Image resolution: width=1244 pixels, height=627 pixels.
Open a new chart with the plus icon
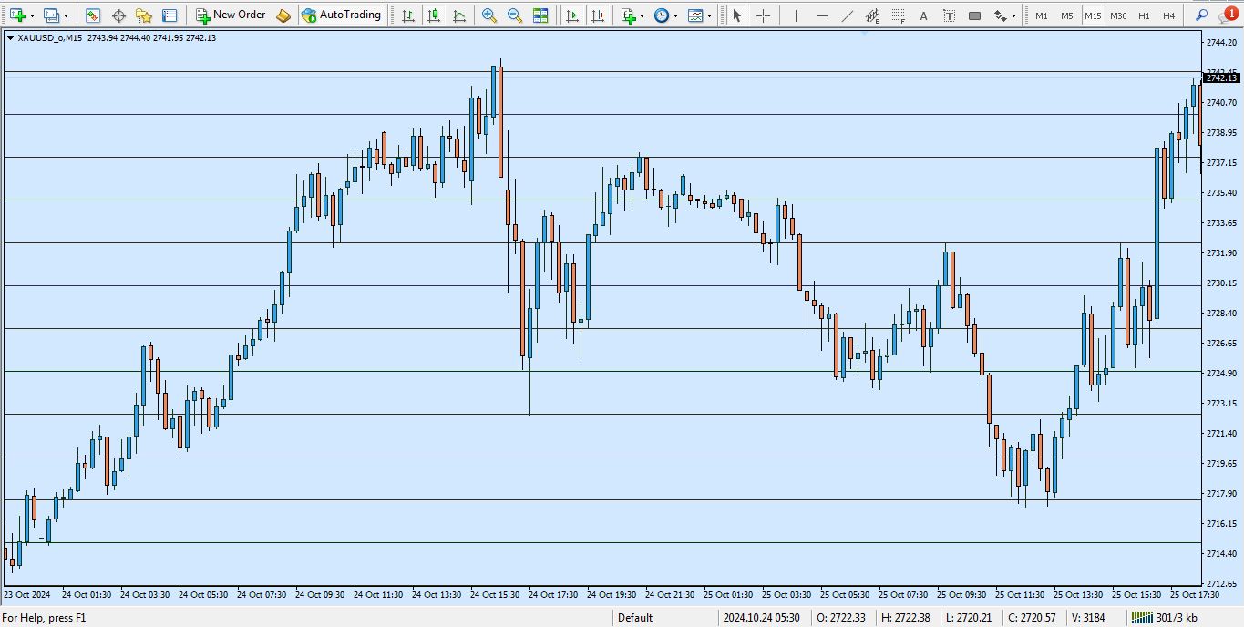pyautogui.click(x=16, y=15)
